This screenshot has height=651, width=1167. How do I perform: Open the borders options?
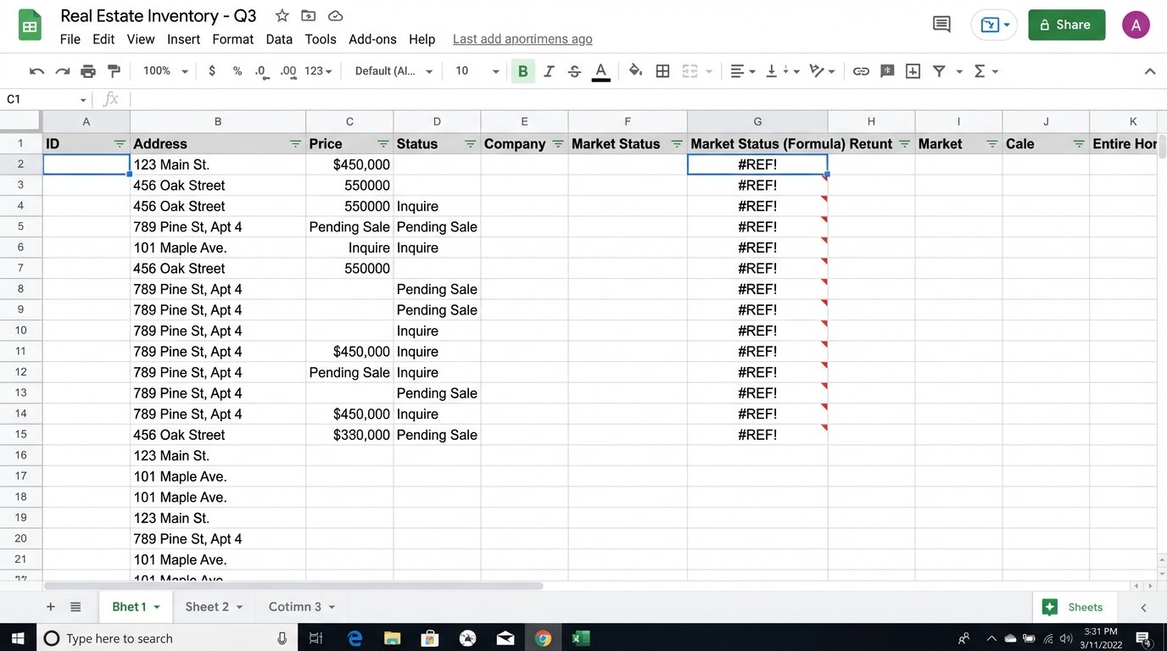click(662, 70)
